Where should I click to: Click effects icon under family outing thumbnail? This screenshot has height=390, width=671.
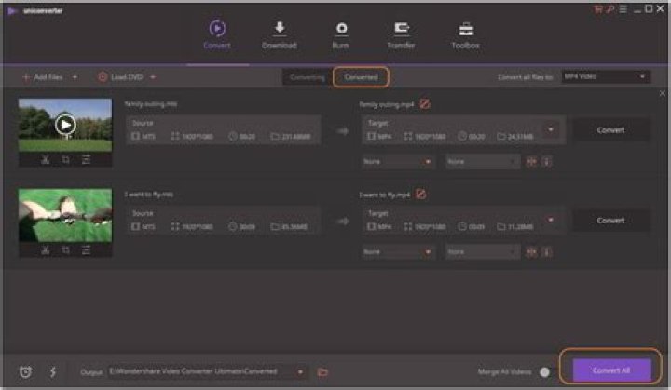coord(86,159)
